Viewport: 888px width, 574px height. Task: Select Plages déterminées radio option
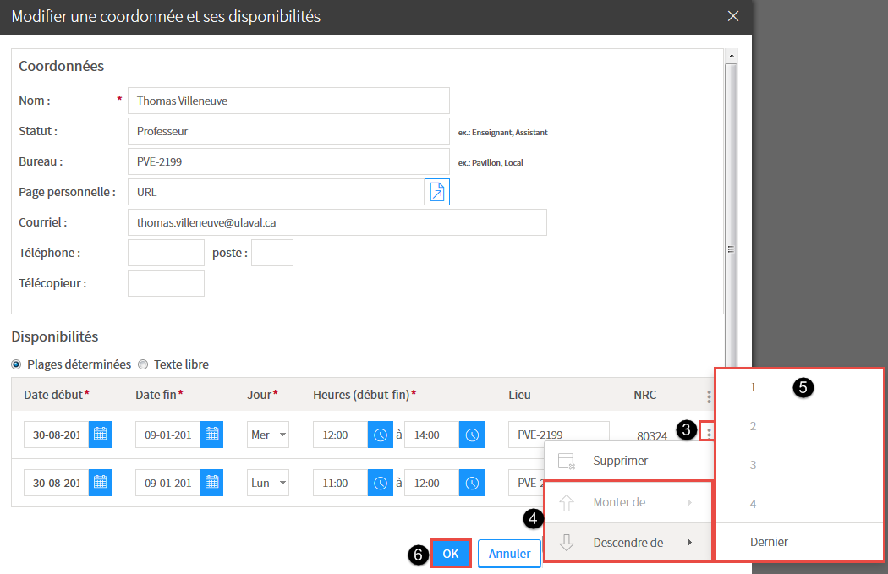click(x=16, y=364)
